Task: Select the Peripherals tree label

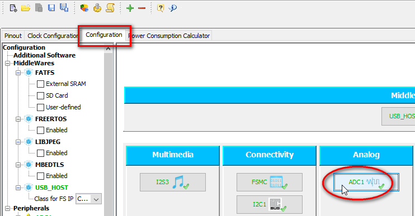Action: tap(31, 208)
